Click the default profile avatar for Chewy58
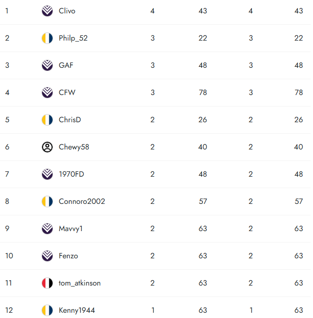The height and width of the screenshot is (318, 313). (47, 147)
